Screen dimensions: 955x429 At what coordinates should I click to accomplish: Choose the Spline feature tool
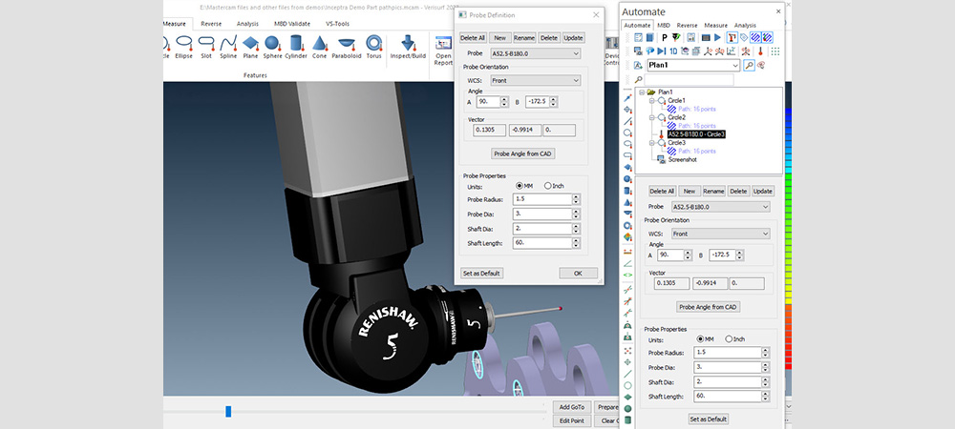tap(228, 47)
